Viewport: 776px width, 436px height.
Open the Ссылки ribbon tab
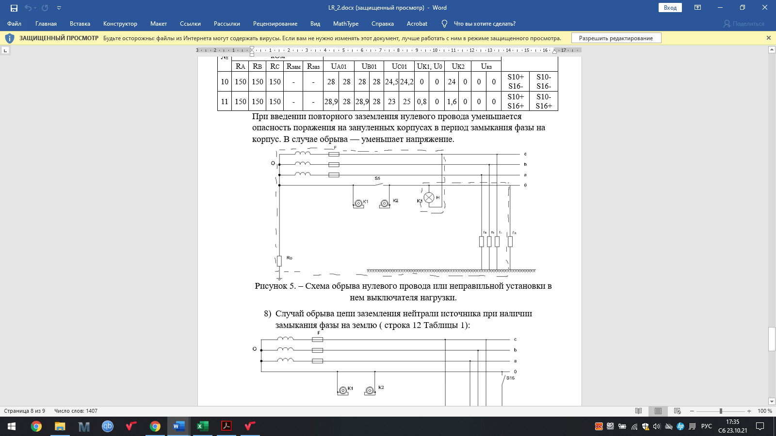point(190,24)
